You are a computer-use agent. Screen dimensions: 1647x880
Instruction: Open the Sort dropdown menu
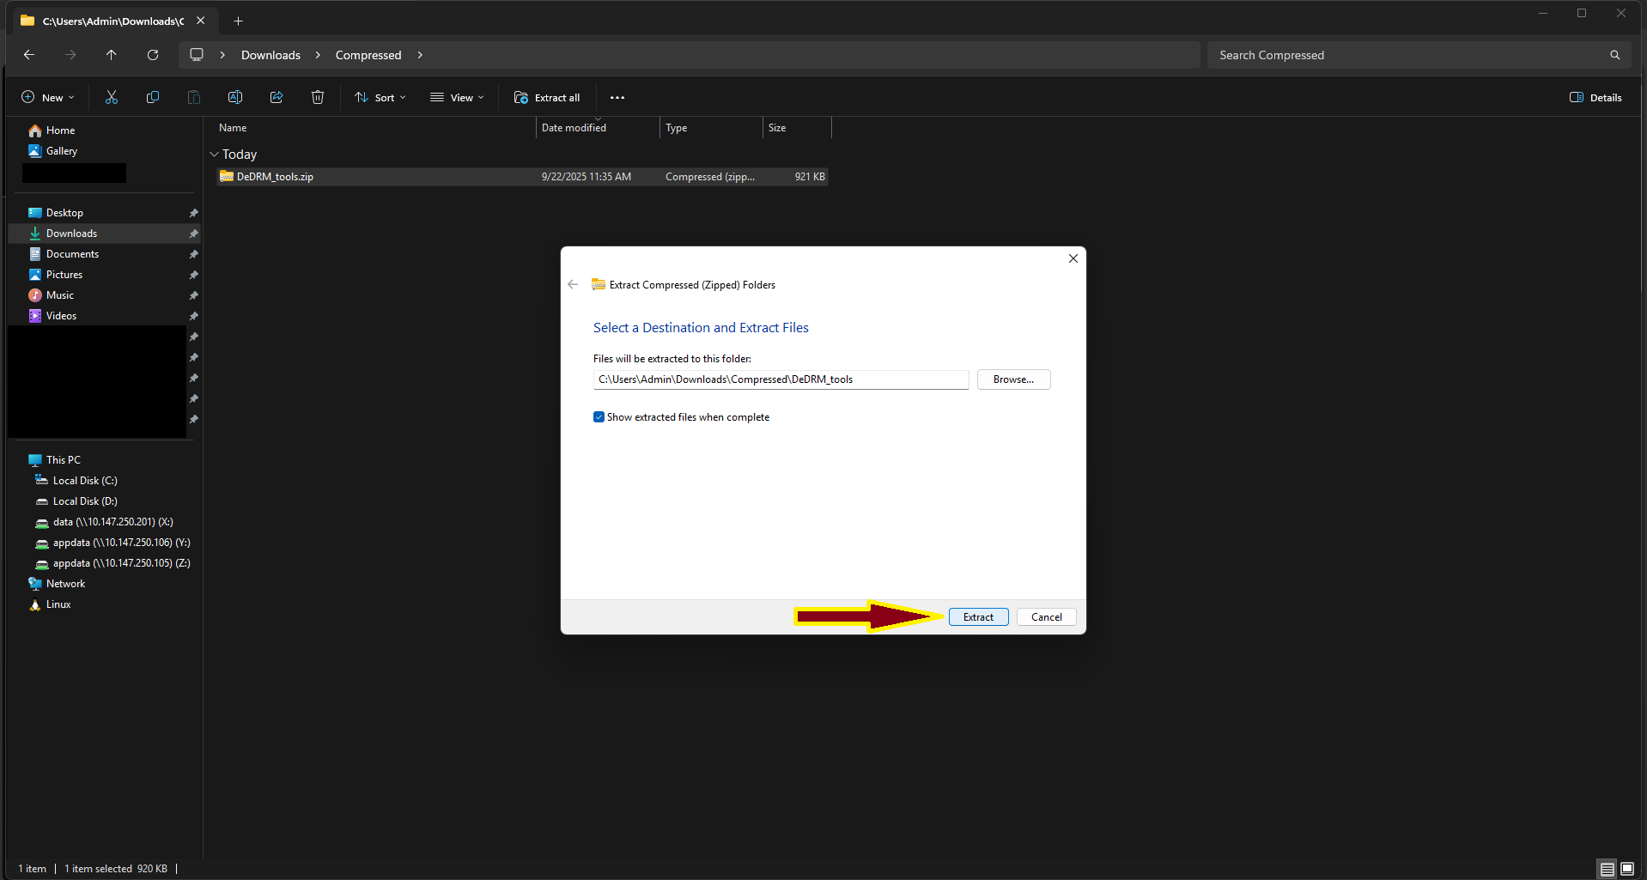tap(380, 98)
